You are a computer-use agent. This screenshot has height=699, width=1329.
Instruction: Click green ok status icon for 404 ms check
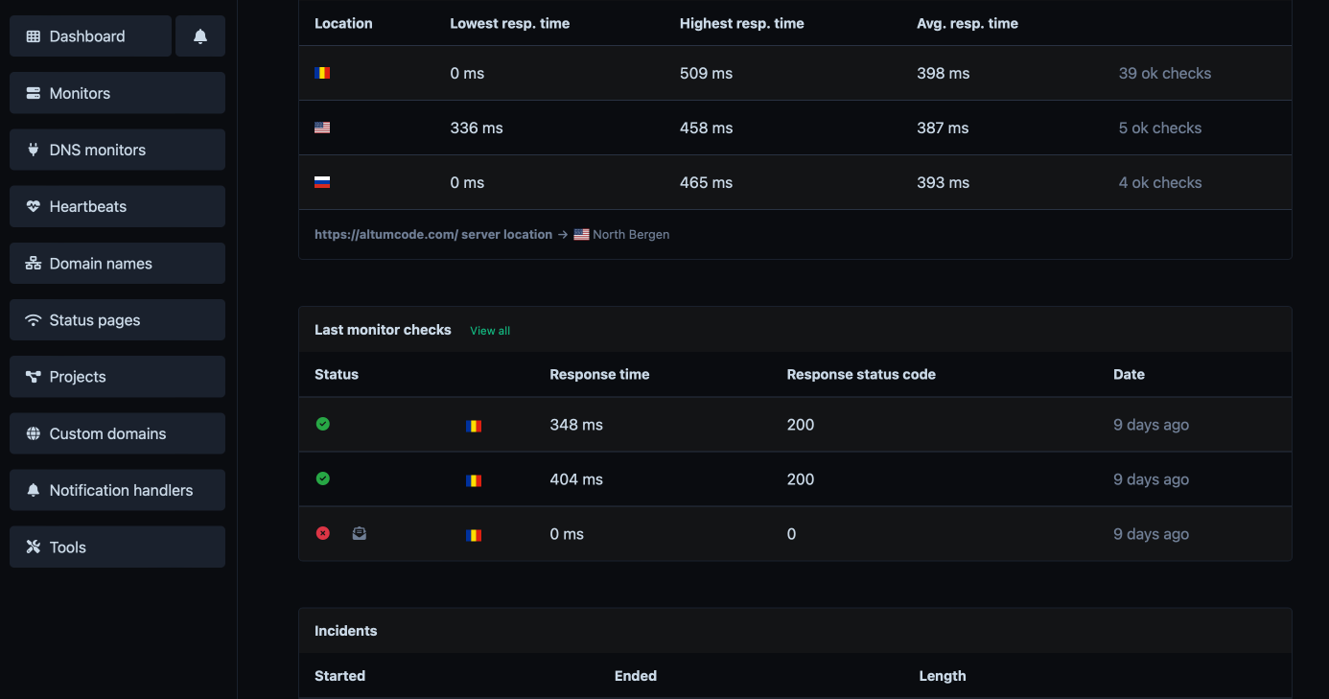pyautogui.click(x=323, y=478)
